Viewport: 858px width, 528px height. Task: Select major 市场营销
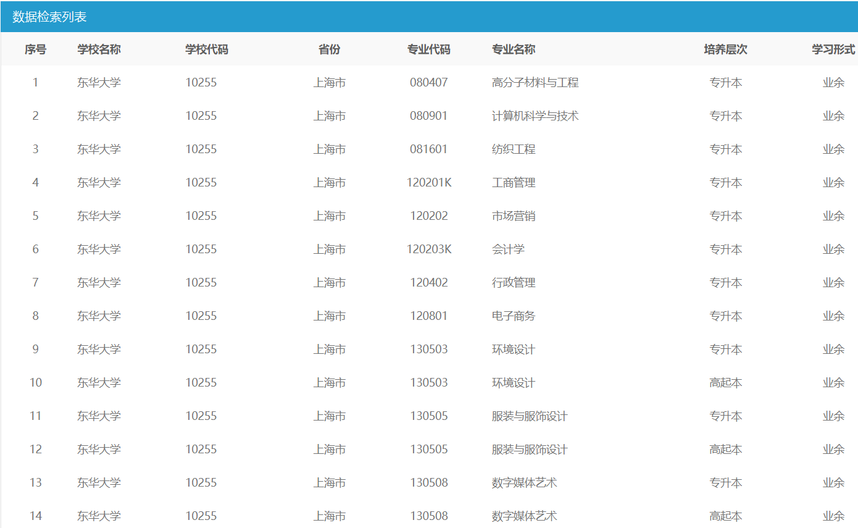tap(514, 216)
